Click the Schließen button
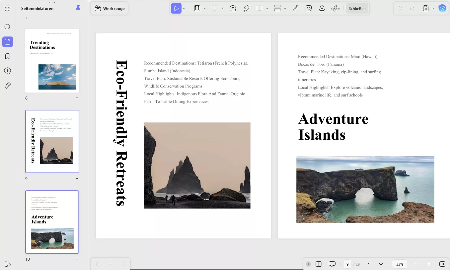Image resolution: width=450 pixels, height=270 pixels. click(357, 9)
